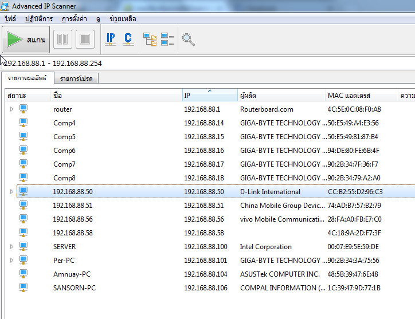Open the ช่วยเหลือ menu
The image size is (415, 319).
pyautogui.click(x=123, y=19)
